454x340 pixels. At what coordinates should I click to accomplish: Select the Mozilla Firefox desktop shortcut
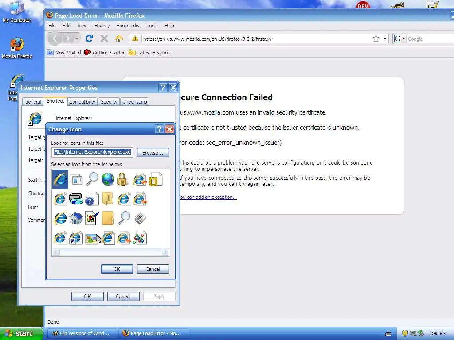click(x=17, y=48)
